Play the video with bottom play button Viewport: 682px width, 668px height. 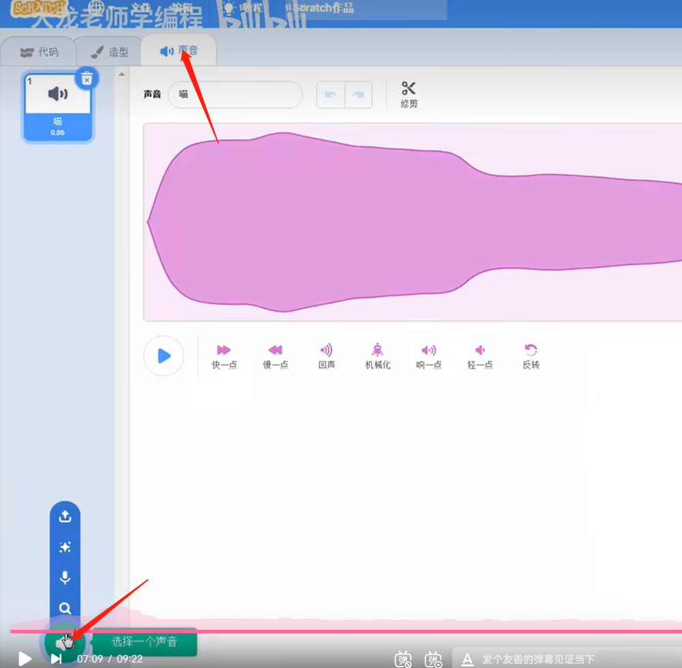point(25,659)
